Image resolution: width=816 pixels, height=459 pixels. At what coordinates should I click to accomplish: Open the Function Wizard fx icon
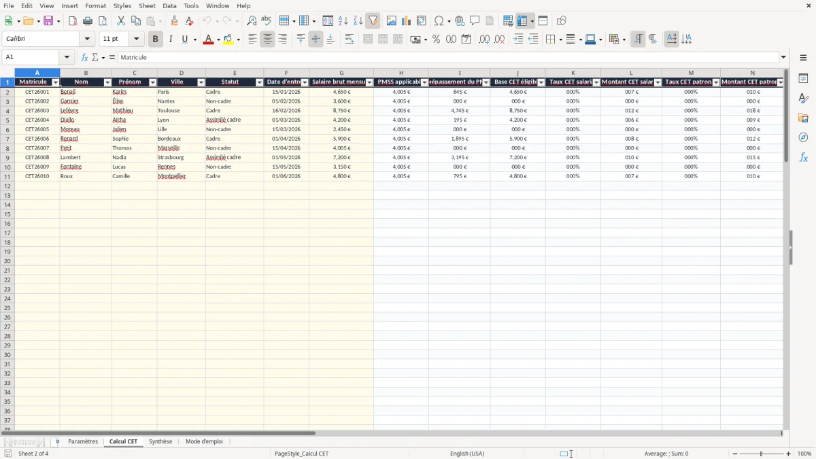84,58
